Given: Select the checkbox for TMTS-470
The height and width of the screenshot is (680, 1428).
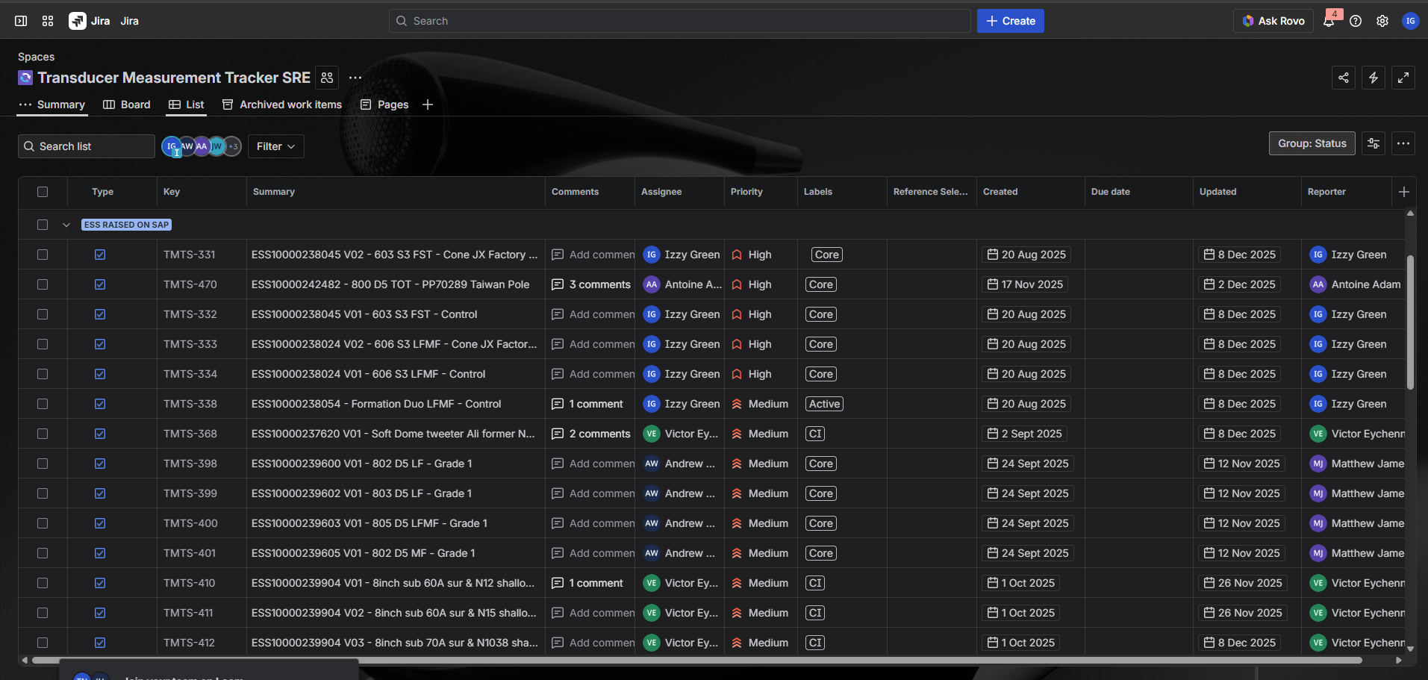Looking at the screenshot, I should click(43, 284).
